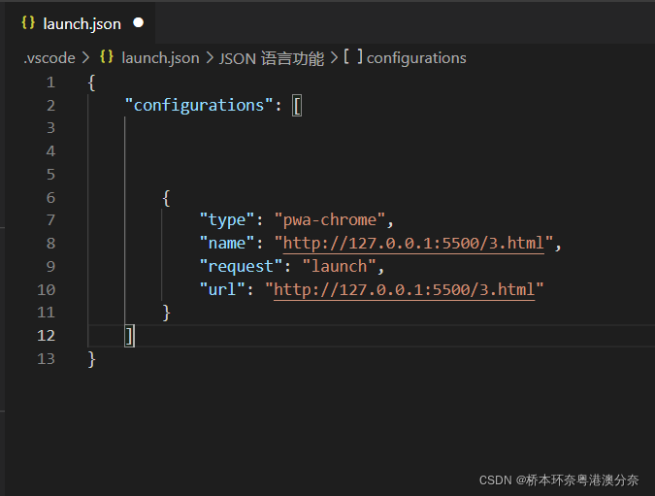The image size is (655, 496).
Task: Click line number 2 in gutter
Action: 50,105
